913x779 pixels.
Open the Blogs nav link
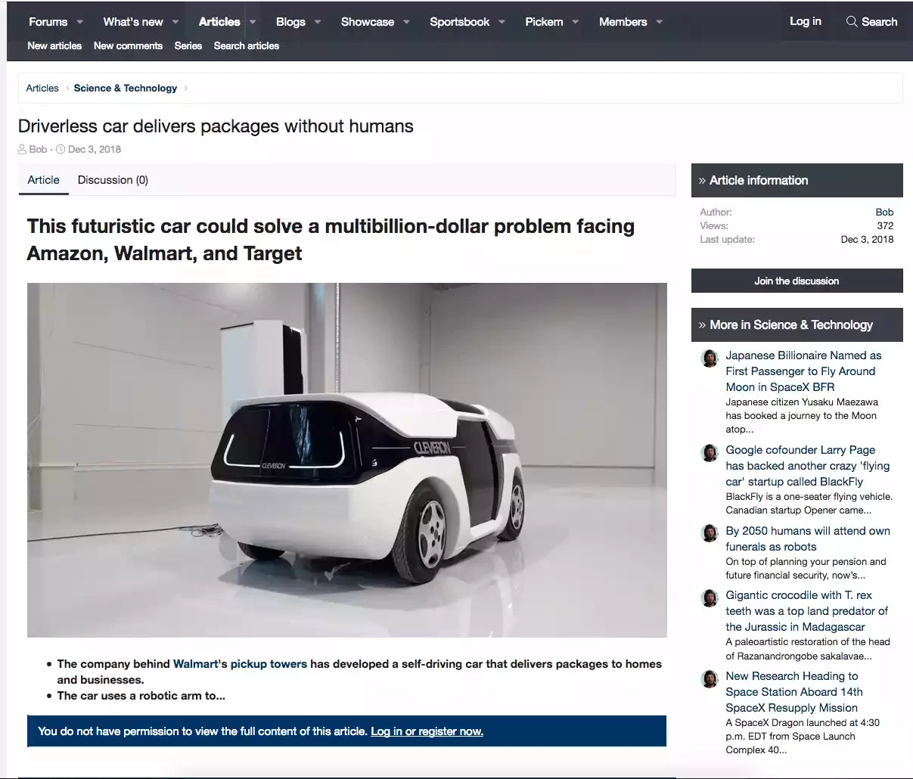(290, 22)
